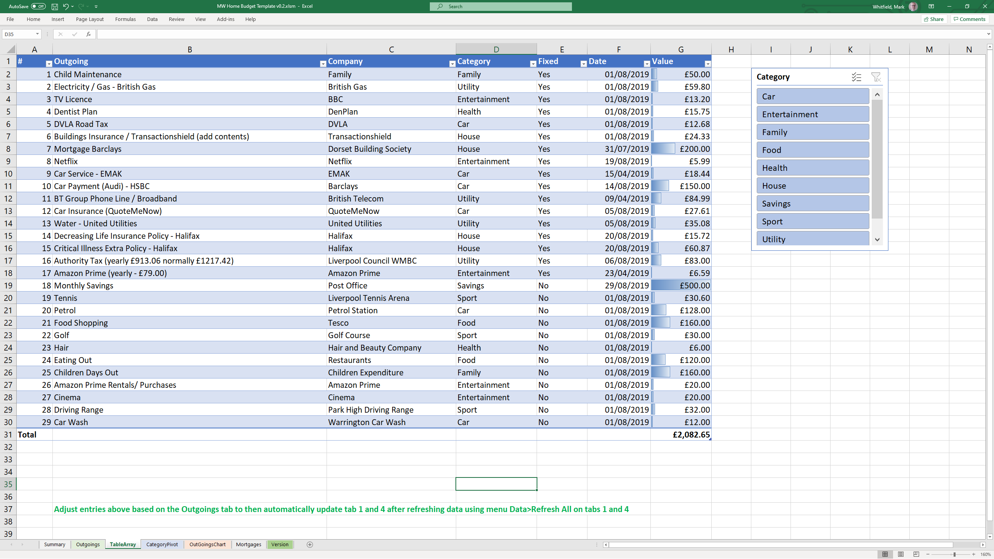This screenshot has width=994, height=559.
Task: Click the Insert Function fx icon
Action: click(x=89, y=34)
